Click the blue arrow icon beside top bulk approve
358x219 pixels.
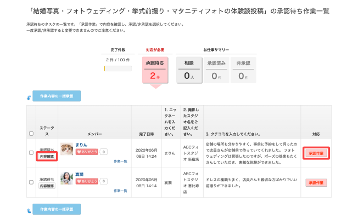29,97
